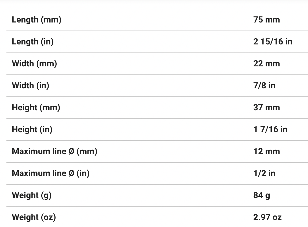Click the "Weight (oz)" row label
This screenshot has height=227, width=308.
pos(34,217)
